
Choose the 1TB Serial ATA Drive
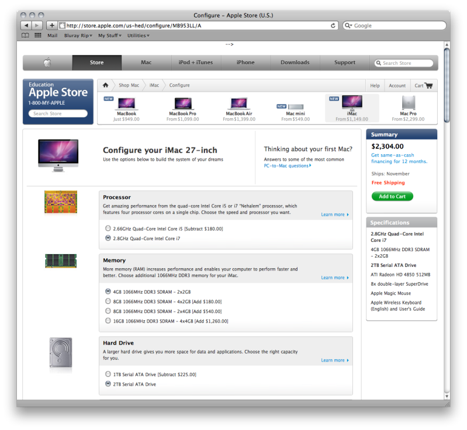(x=108, y=374)
